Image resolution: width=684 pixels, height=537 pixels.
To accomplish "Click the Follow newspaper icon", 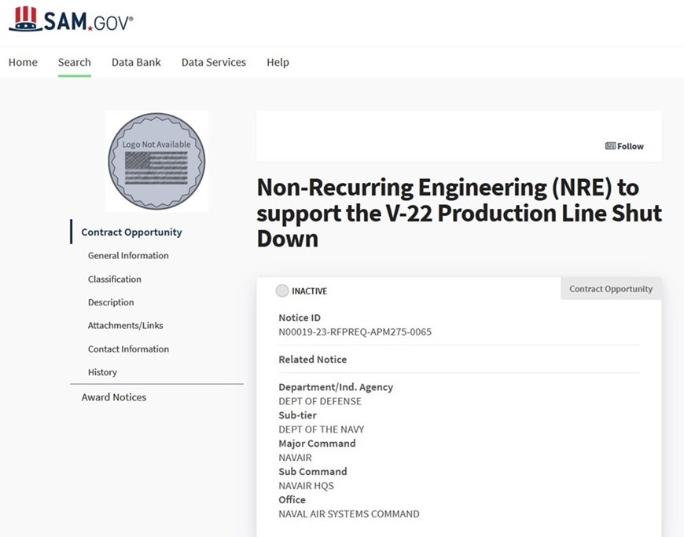I will click(x=610, y=146).
